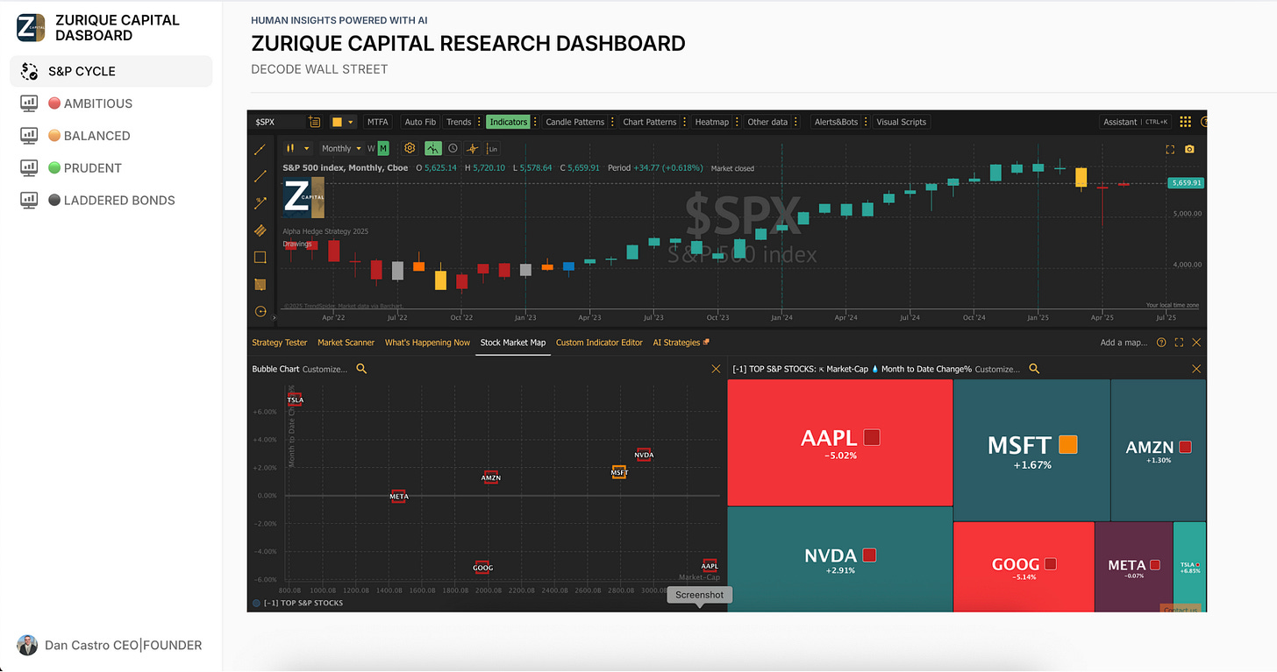Open the Monthly timeframe dropdown
The height and width of the screenshot is (672, 1277).
click(342, 148)
